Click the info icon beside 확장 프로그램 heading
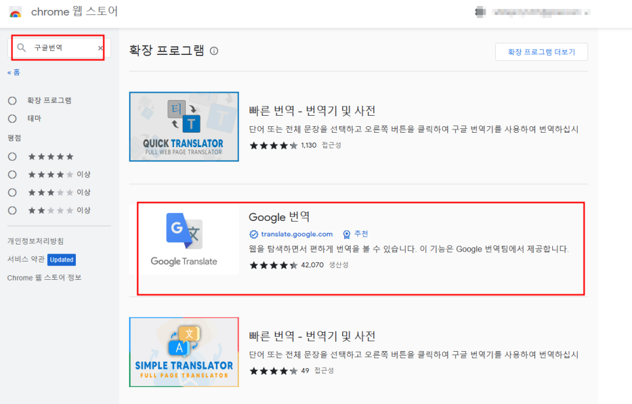The width and height of the screenshot is (632, 404). tap(214, 51)
